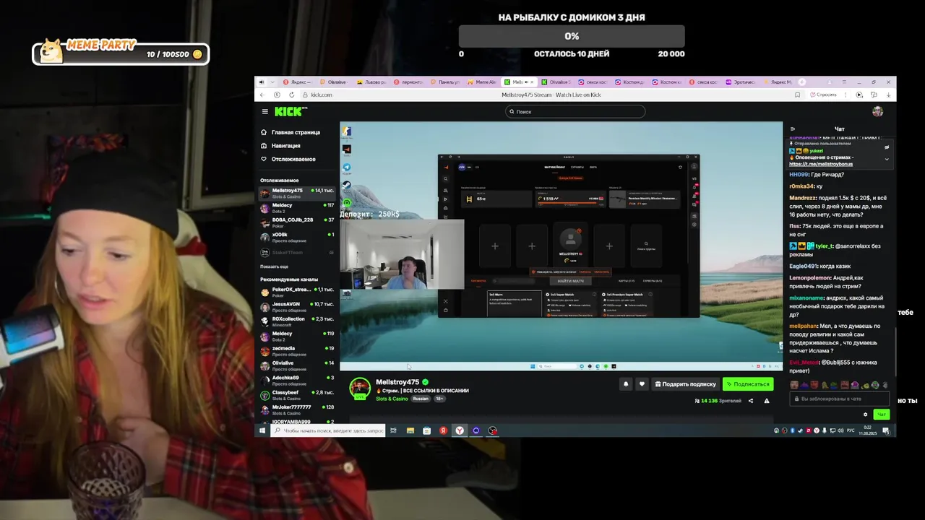Go back in the browser
This screenshot has width=925, height=520.
264,95
